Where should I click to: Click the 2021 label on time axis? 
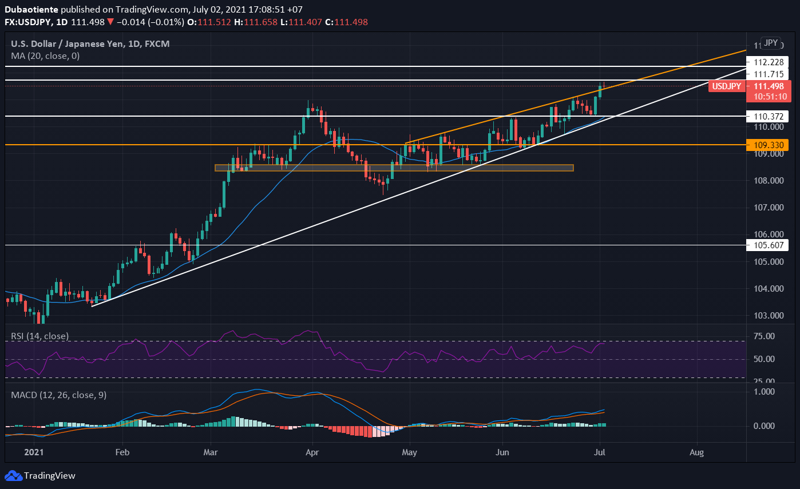(34, 451)
